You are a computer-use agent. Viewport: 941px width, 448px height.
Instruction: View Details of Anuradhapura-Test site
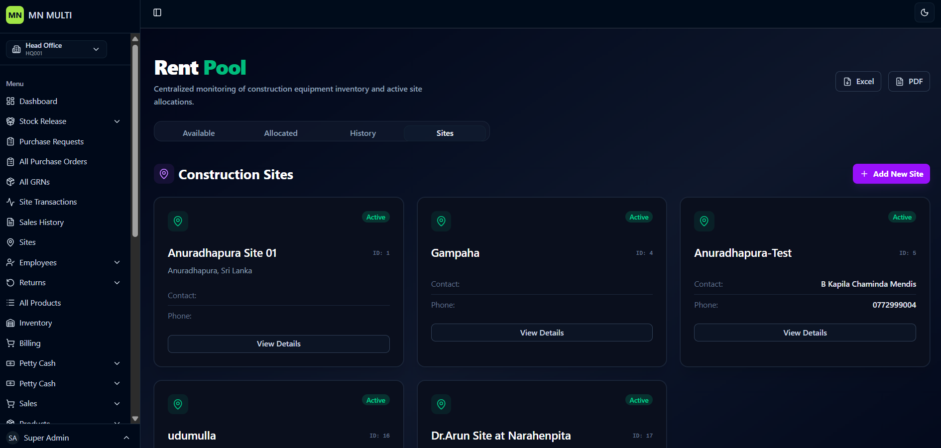[x=805, y=333]
